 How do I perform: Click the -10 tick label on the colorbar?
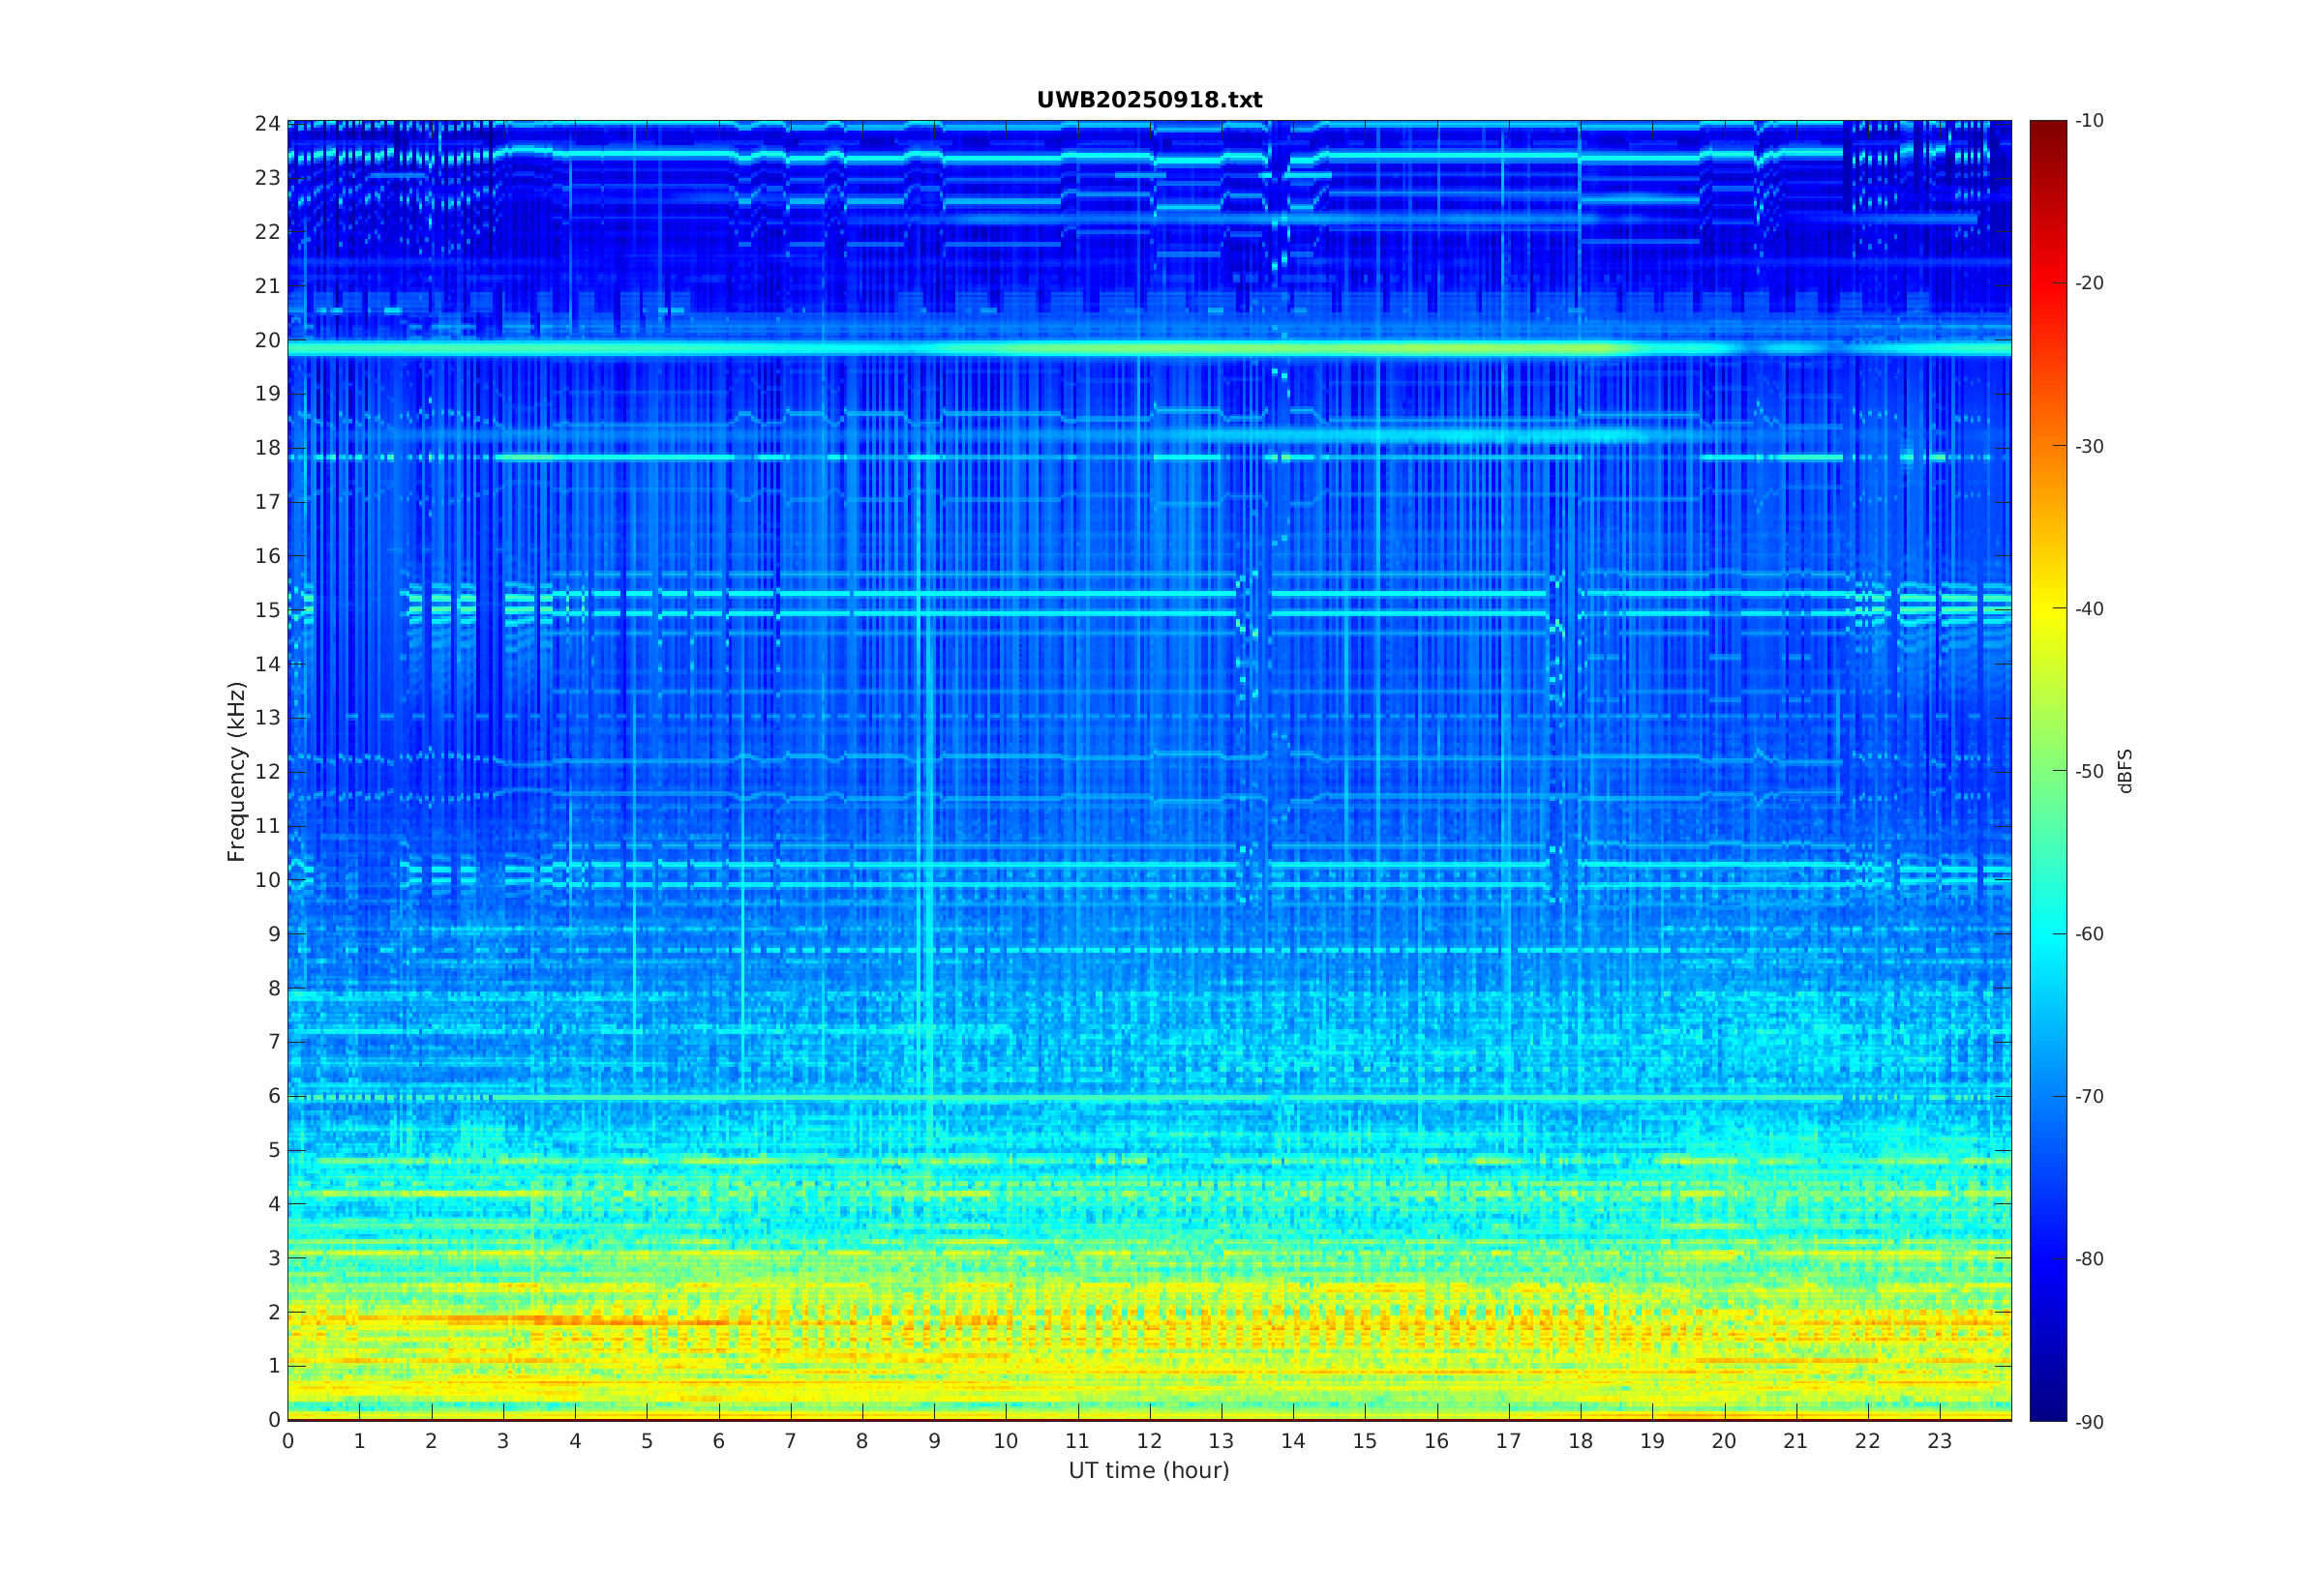2089,121
